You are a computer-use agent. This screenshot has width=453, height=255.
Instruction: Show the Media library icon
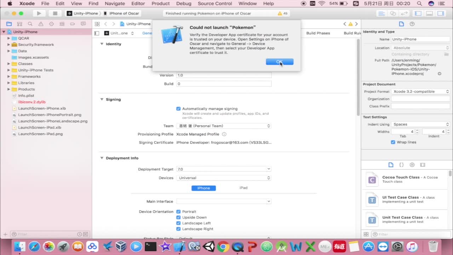[x=423, y=165]
